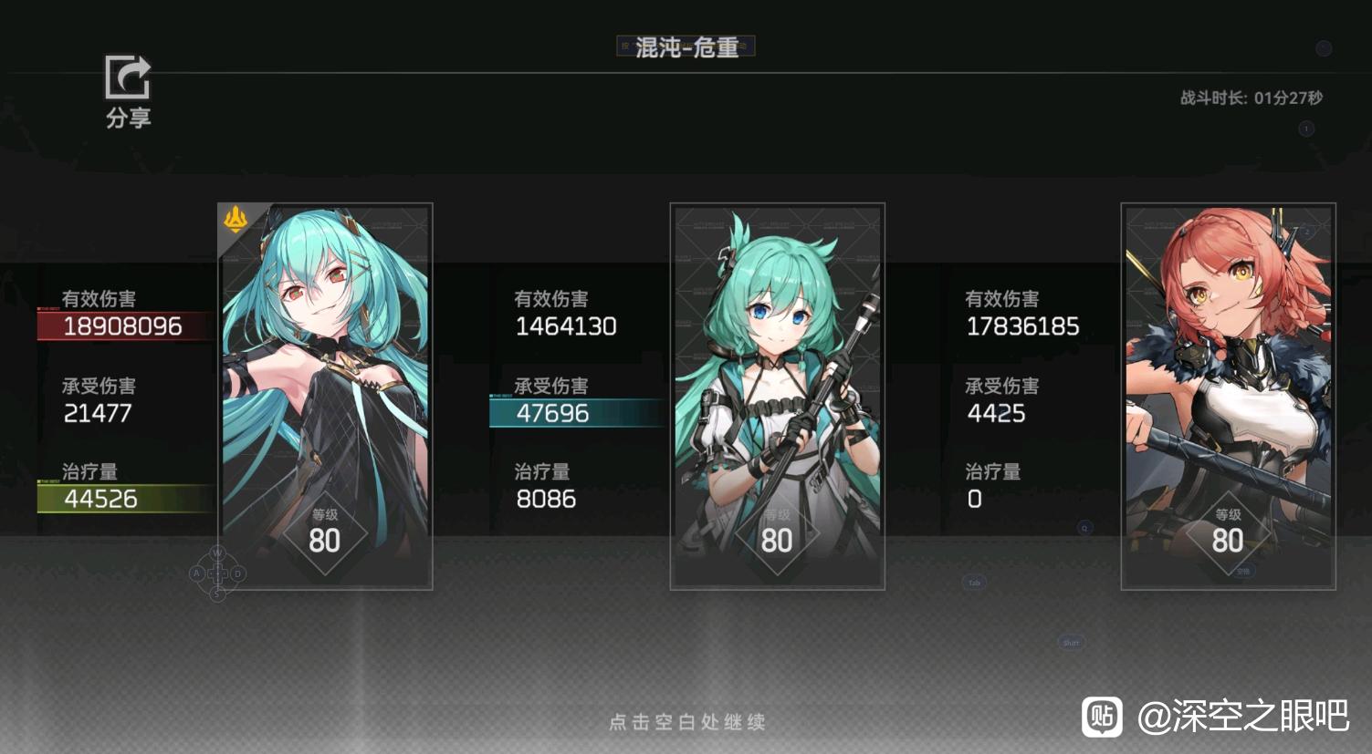Tap the gold MVP crown badge

pyautogui.click(x=236, y=219)
